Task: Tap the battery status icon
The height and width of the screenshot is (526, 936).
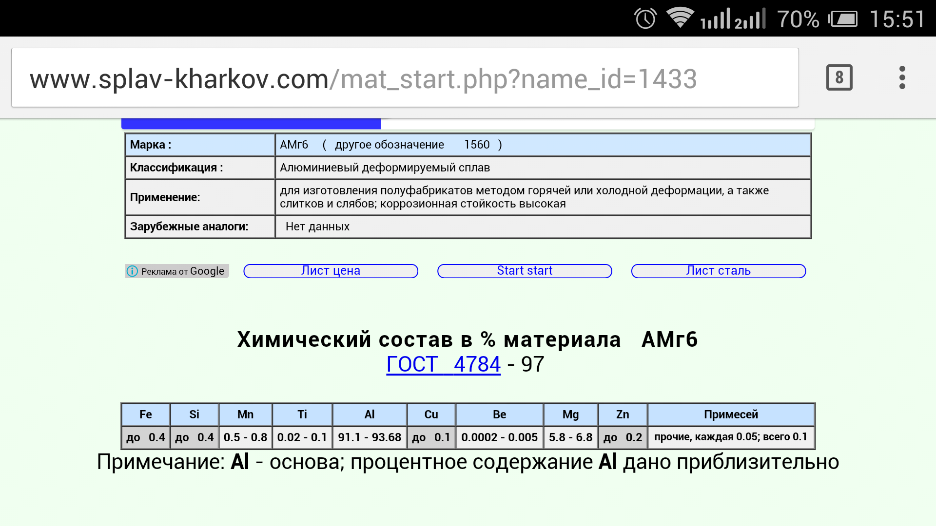Action: (843, 19)
